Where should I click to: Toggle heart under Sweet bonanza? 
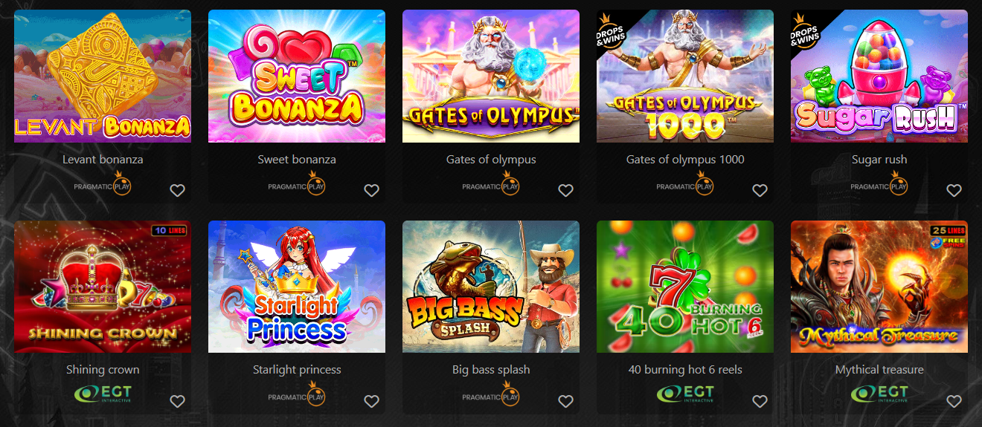click(x=371, y=190)
